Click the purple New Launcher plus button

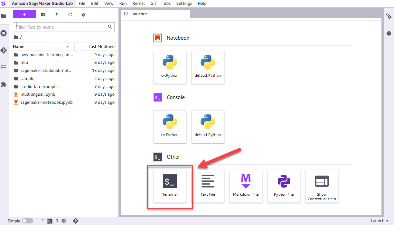coord(24,15)
